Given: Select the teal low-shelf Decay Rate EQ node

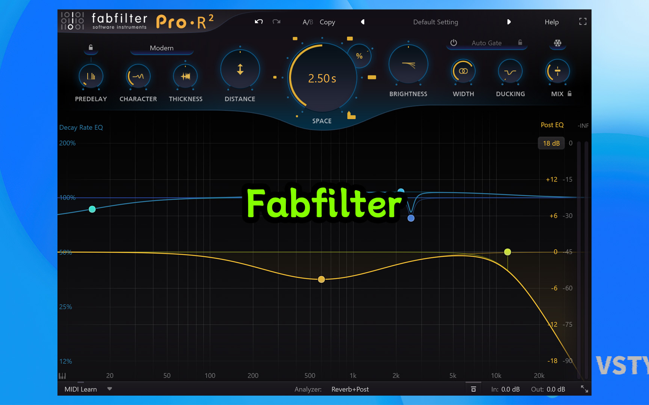Looking at the screenshot, I should (x=92, y=209).
